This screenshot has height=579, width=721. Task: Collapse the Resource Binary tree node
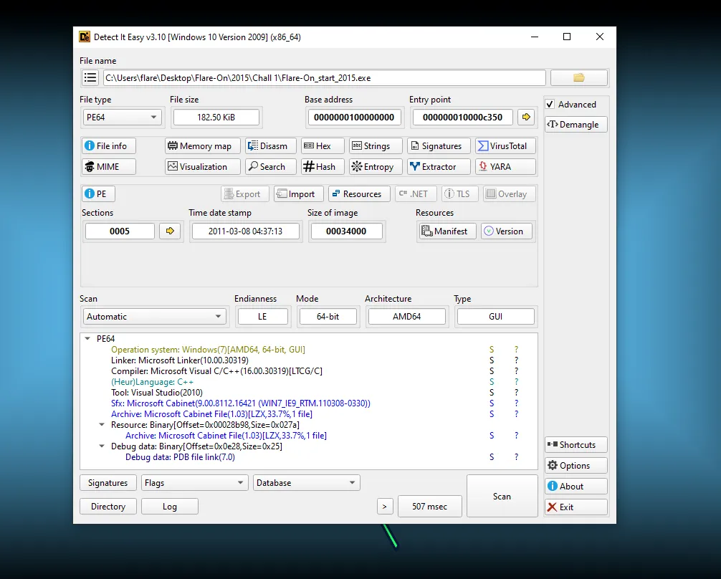pyautogui.click(x=102, y=425)
